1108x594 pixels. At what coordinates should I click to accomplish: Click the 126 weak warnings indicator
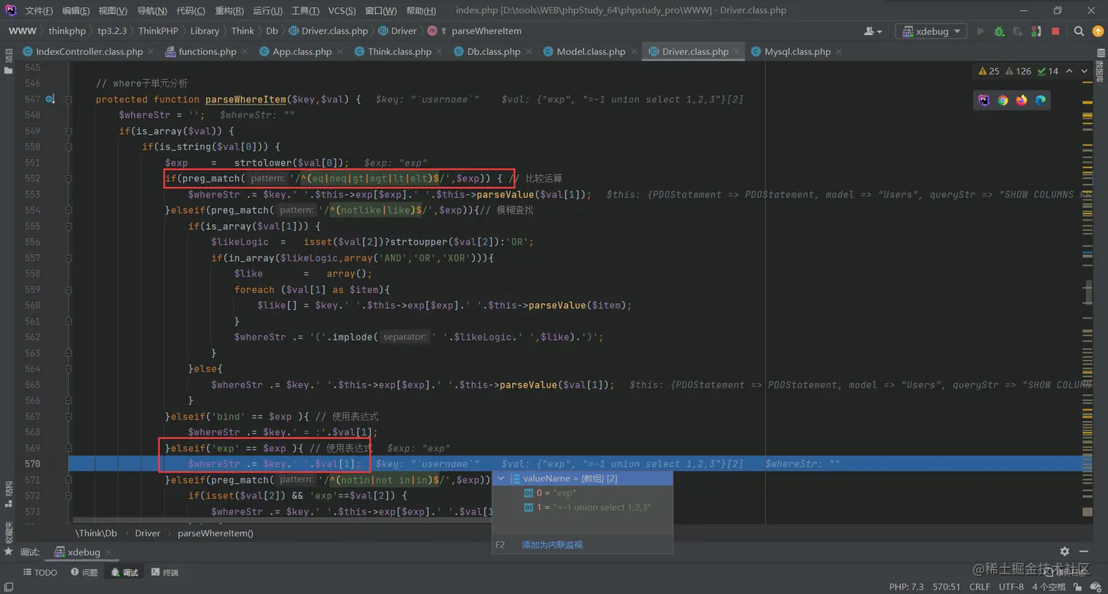tap(1019, 71)
